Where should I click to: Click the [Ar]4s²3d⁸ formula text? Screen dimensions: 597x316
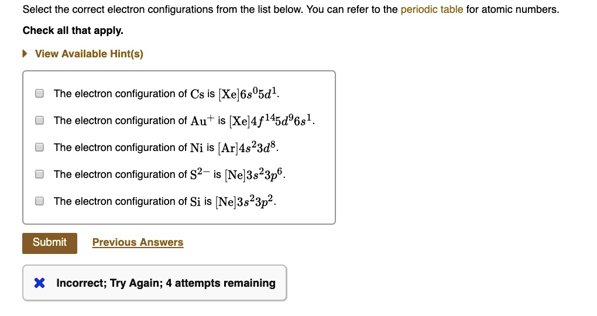pyautogui.click(x=247, y=147)
